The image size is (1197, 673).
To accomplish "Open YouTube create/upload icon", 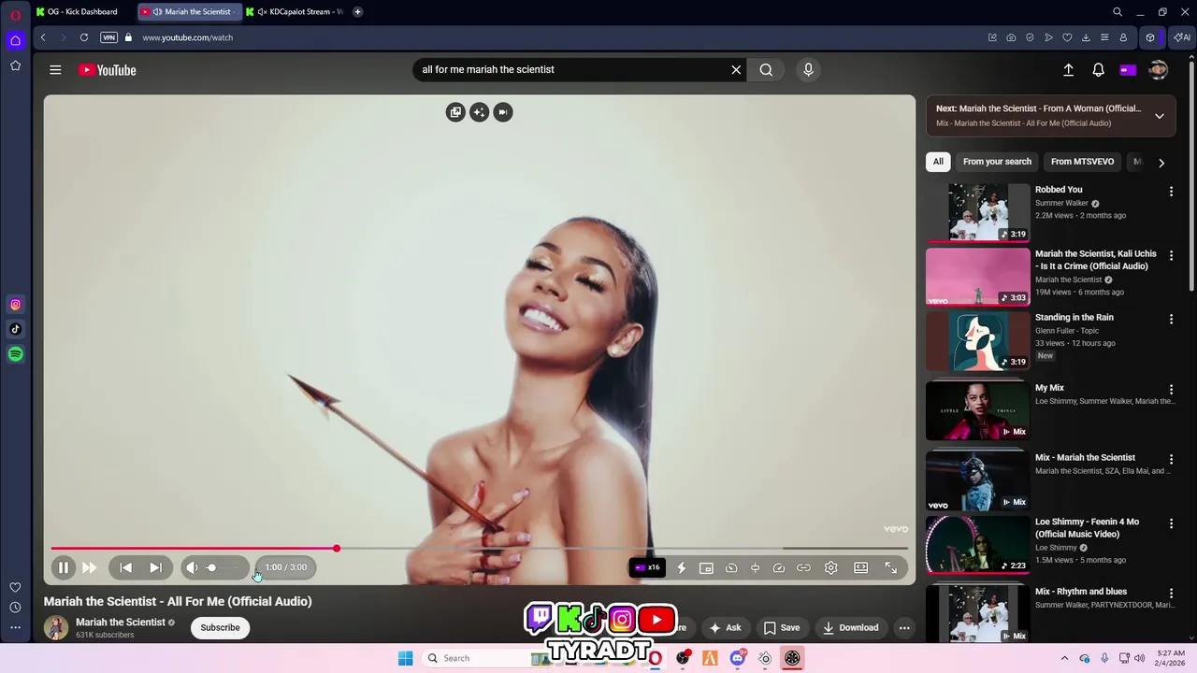I will 1068,70.
